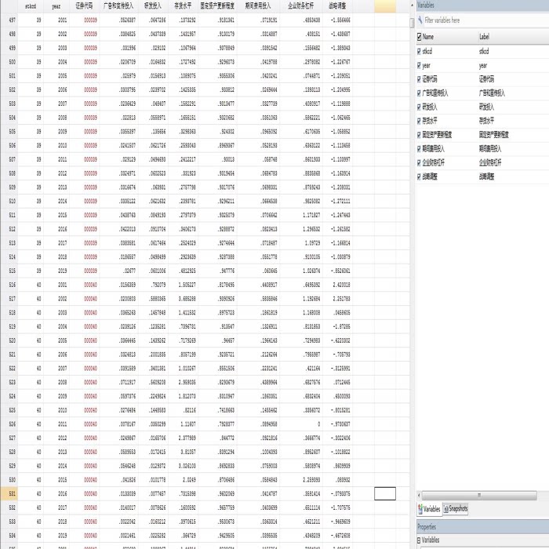This screenshot has height=549, width=549.
Task: Select highlighted row number 531
Action: 9,494
